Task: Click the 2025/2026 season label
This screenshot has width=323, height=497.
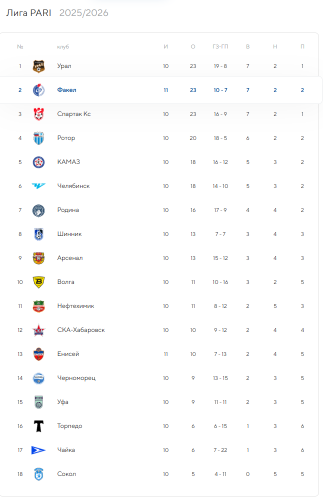Action: pos(83,13)
